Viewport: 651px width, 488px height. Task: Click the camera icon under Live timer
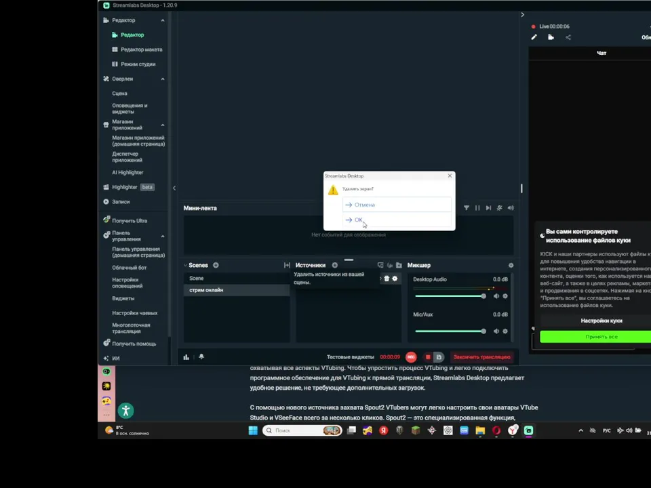click(551, 37)
